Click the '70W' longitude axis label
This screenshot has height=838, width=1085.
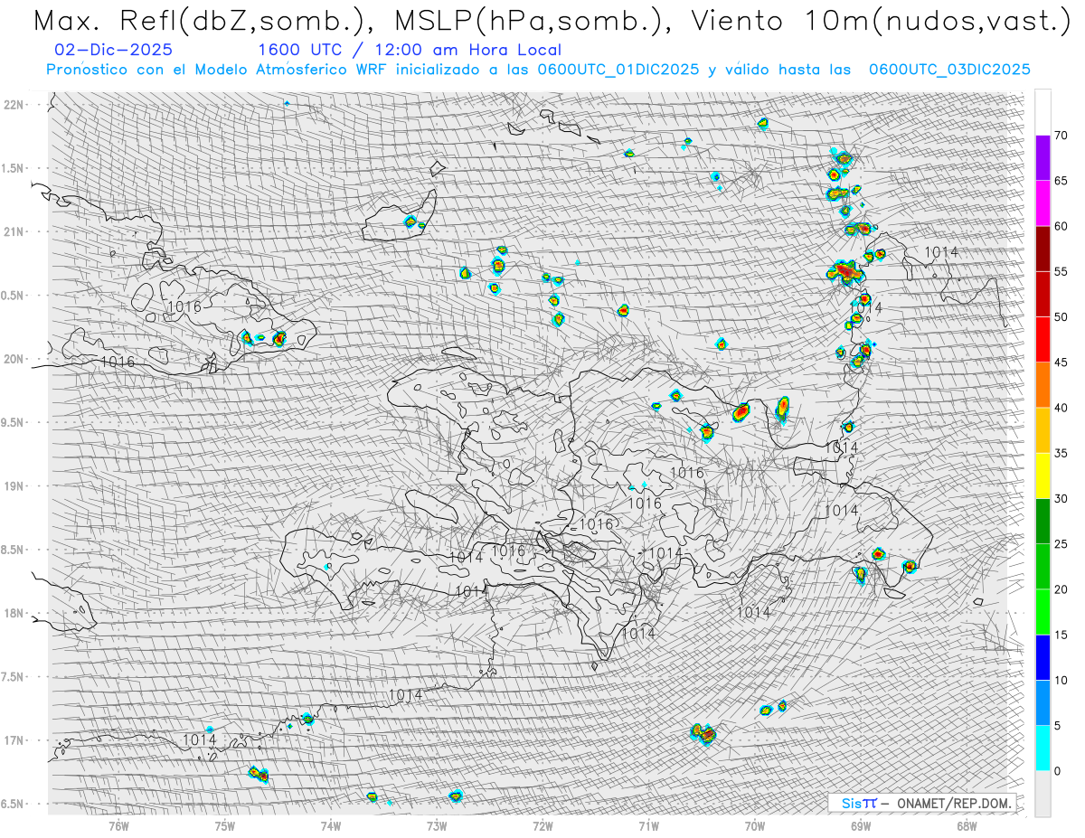click(755, 825)
